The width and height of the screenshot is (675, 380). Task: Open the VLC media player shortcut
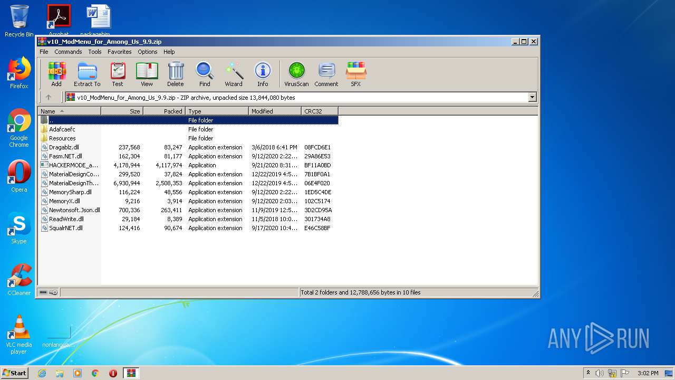(19, 335)
